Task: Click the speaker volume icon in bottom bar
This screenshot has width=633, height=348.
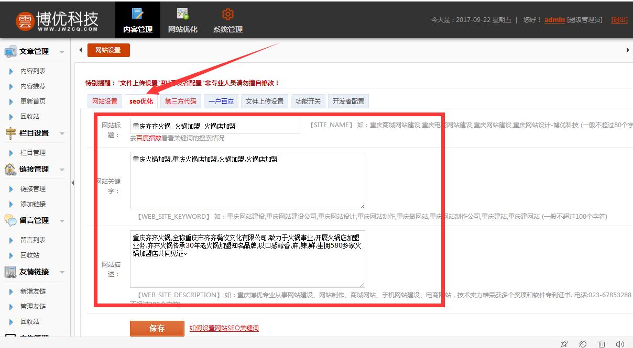Action: pos(620,344)
